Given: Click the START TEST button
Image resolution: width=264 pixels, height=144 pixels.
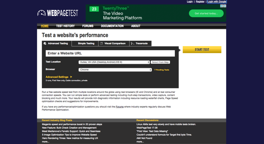Looking at the screenshot, I should click(202, 50).
